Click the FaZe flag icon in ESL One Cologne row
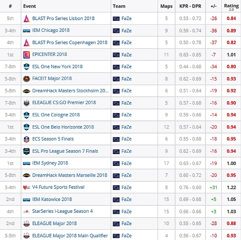 tap(116, 115)
